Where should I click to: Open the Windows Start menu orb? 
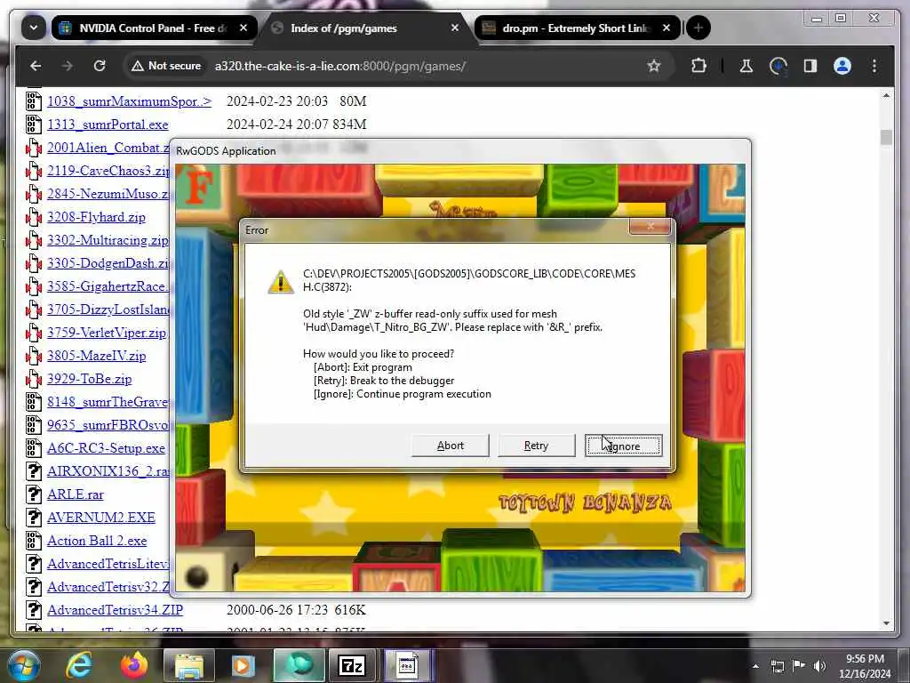click(22, 665)
